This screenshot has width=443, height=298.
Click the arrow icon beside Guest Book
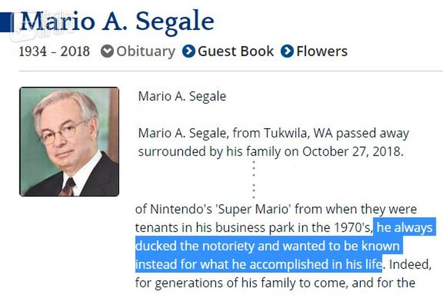pos(188,51)
